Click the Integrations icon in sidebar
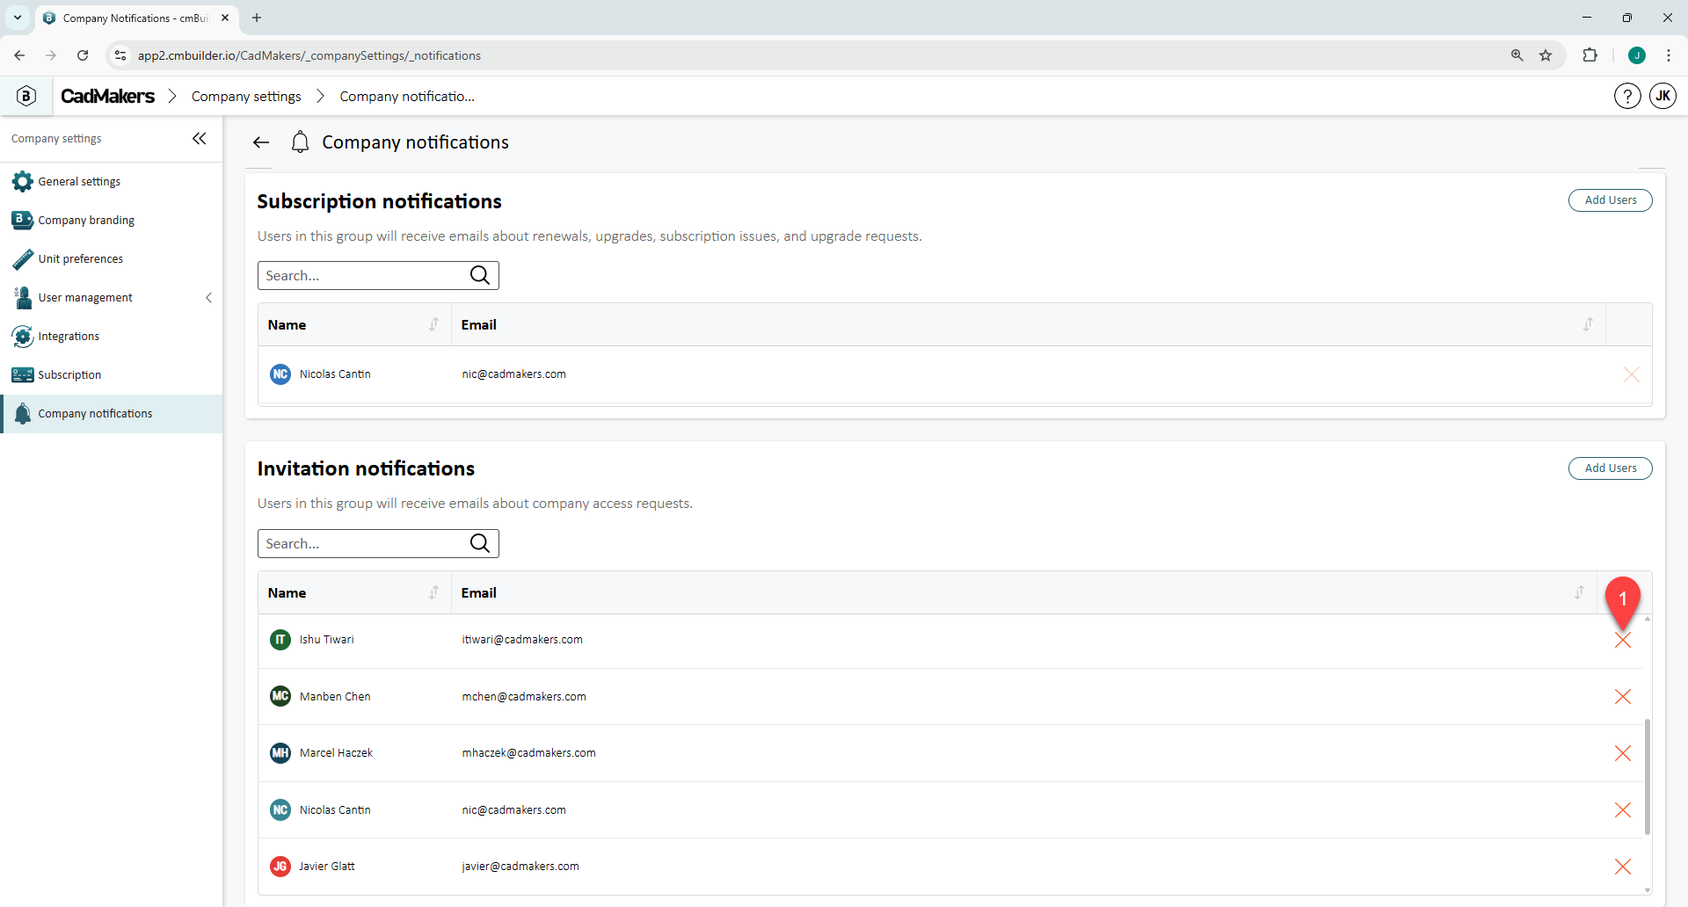1688x907 pixels. [23, 336]
